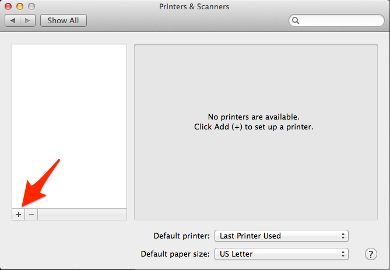Go back with the left arrow button
This screenshot has width=390, height=270.
(x=12, y=20)
